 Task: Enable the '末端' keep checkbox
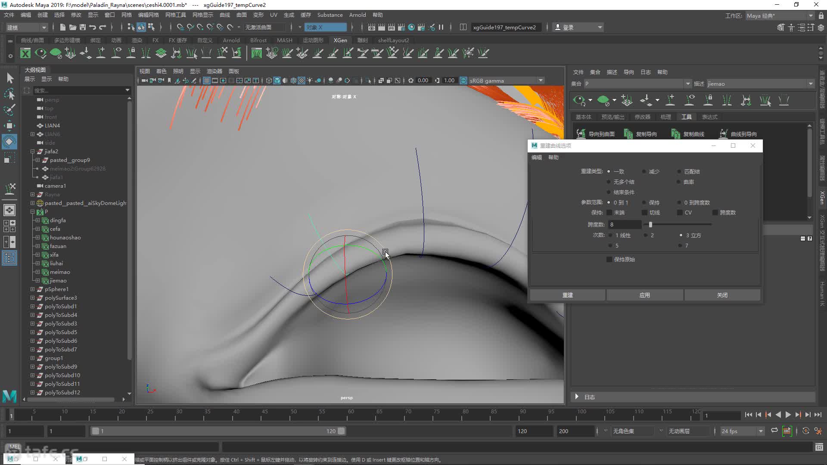[x=609, y=213]
